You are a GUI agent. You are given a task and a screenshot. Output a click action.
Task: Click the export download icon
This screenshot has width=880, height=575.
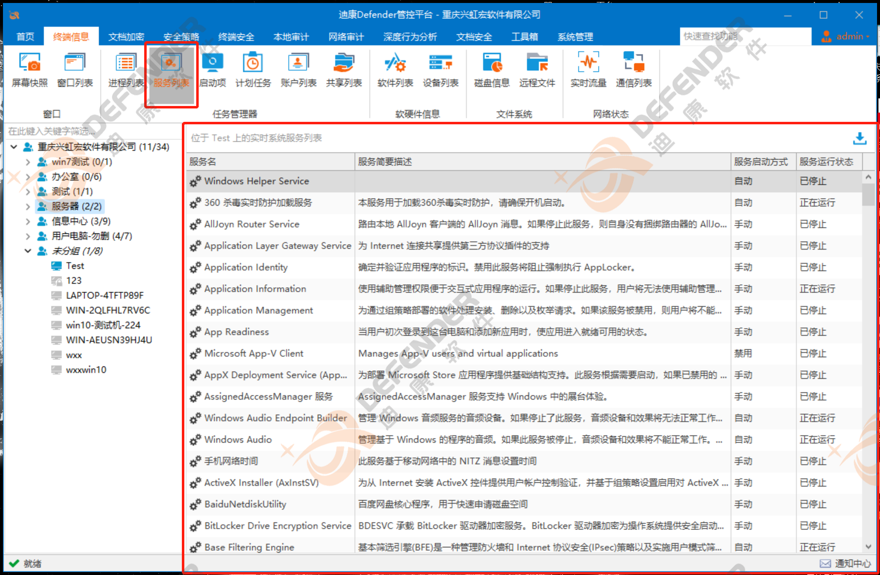tap(860, 138)
